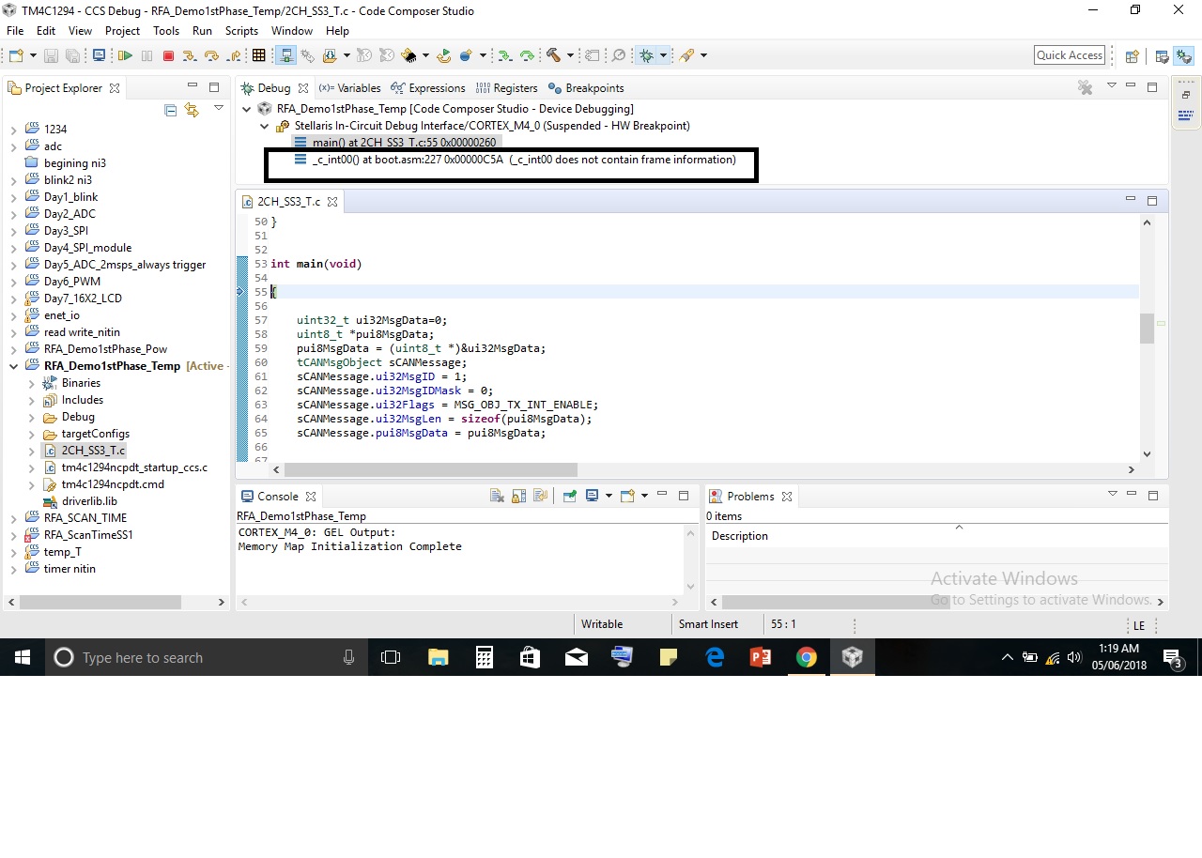Click the editor horizontal scrollbar thumb
Viewport: 1202px width, 858px height.
430,469
